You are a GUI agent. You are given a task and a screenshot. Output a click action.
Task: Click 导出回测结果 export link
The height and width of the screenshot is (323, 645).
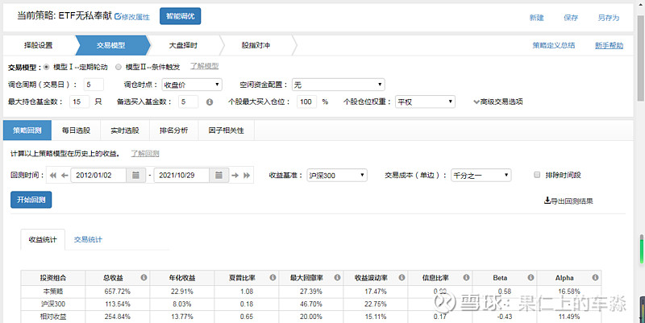point(568,201)
